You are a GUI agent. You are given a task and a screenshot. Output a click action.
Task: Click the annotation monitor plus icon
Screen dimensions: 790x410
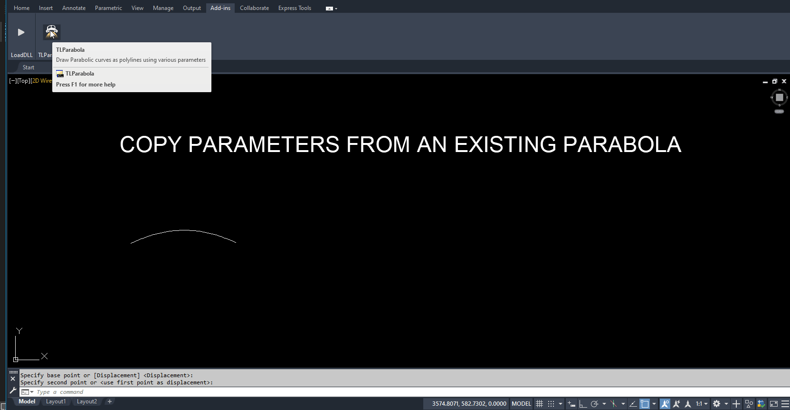pos(736,404)
